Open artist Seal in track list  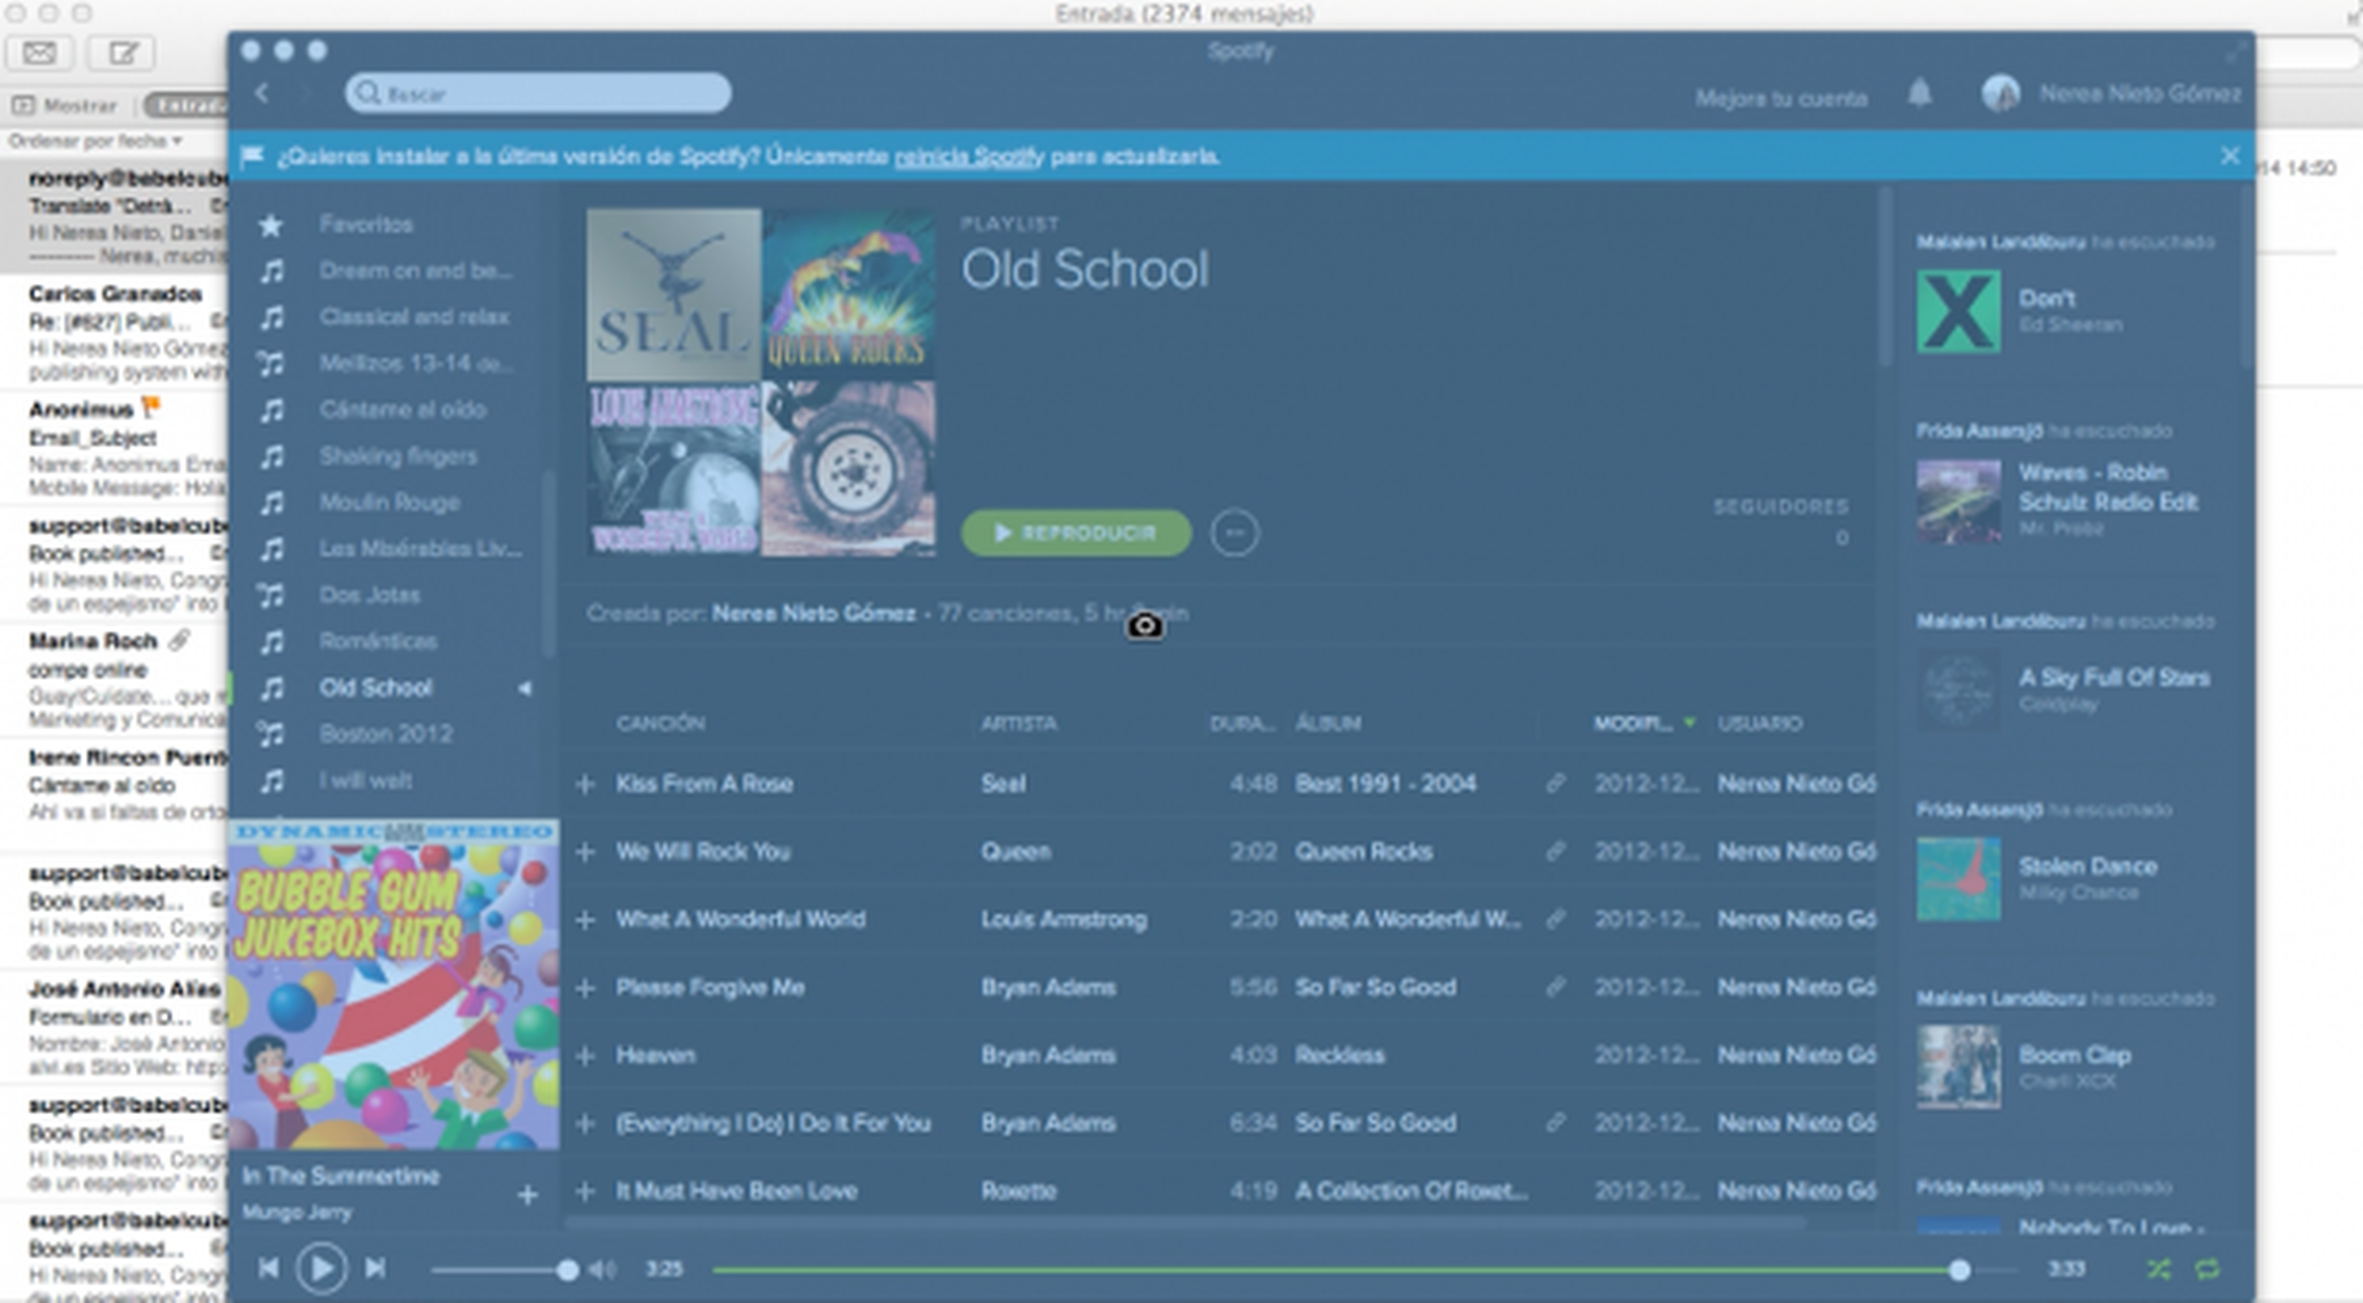[1002, 783]
